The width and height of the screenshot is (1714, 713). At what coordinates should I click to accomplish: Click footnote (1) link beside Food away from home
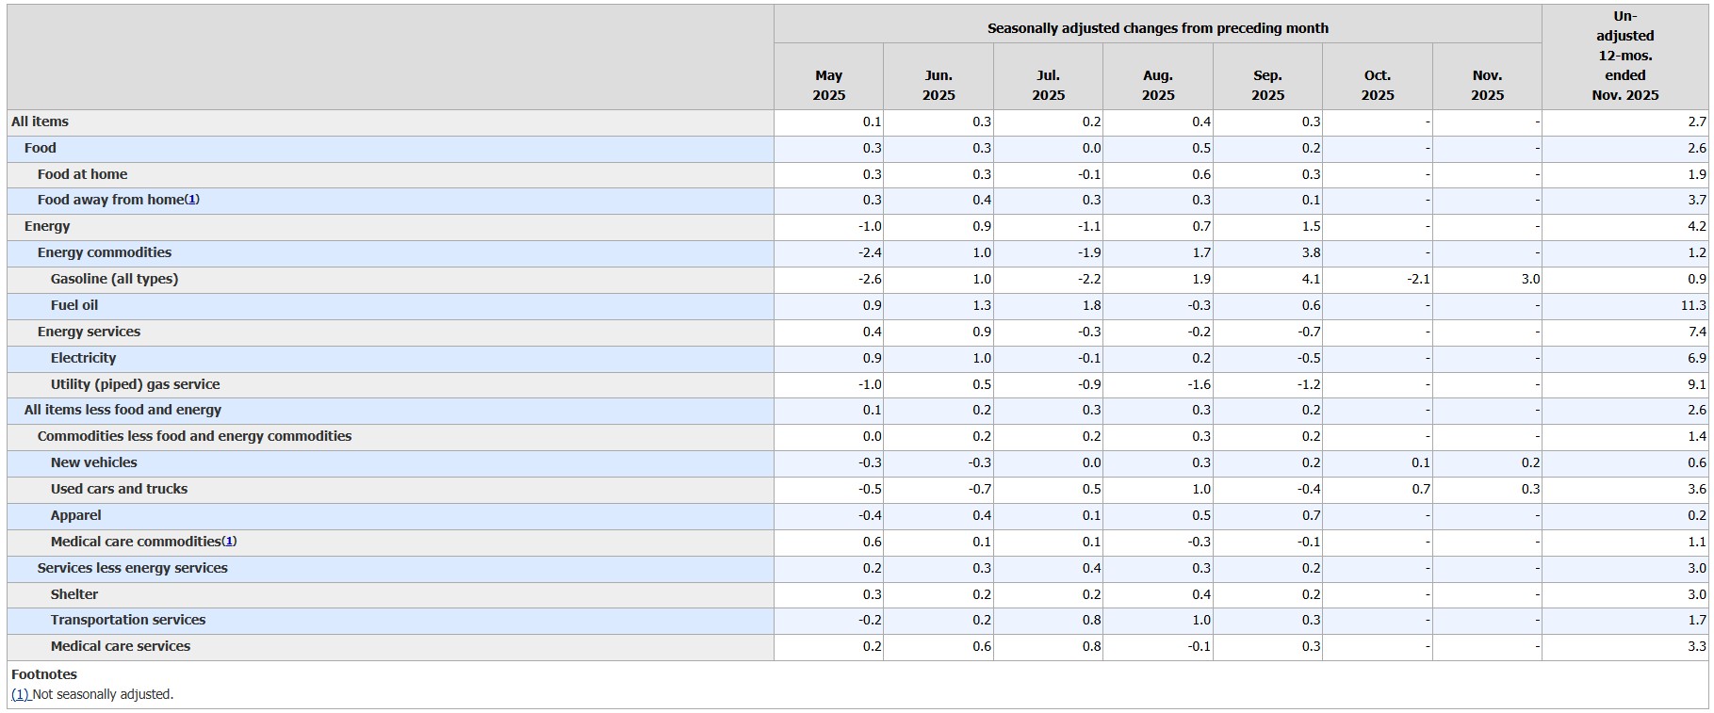pos(192,200)
